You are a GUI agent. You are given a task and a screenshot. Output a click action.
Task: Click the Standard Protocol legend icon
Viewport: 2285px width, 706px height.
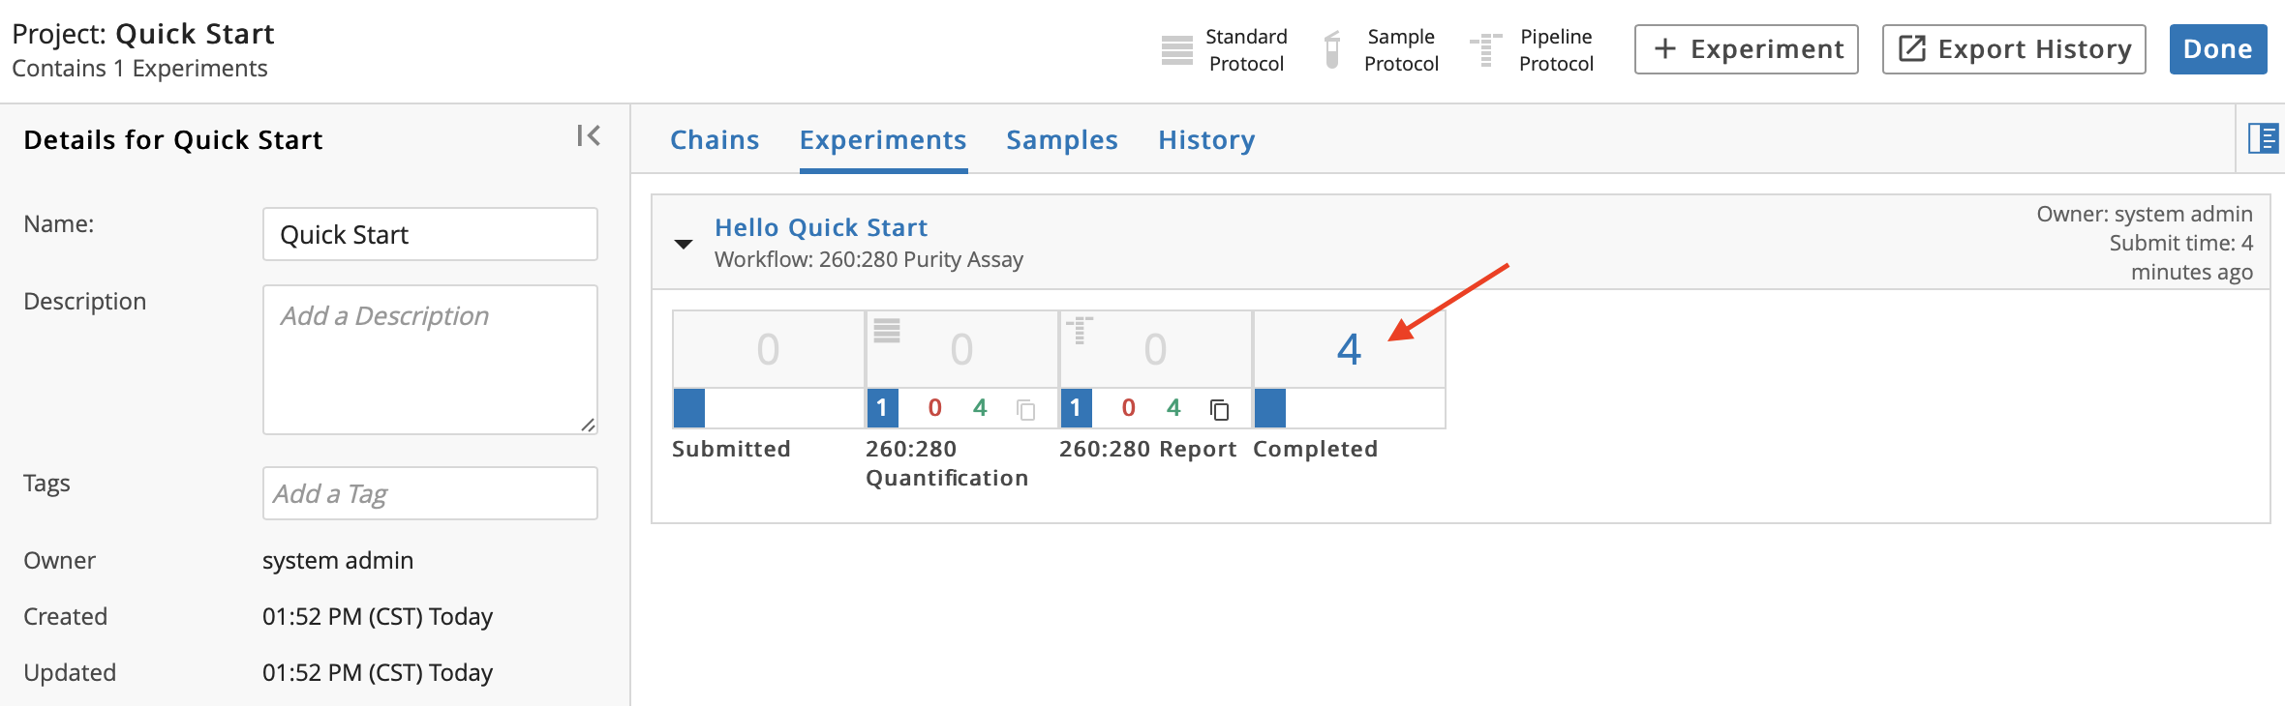(1177, 49)
